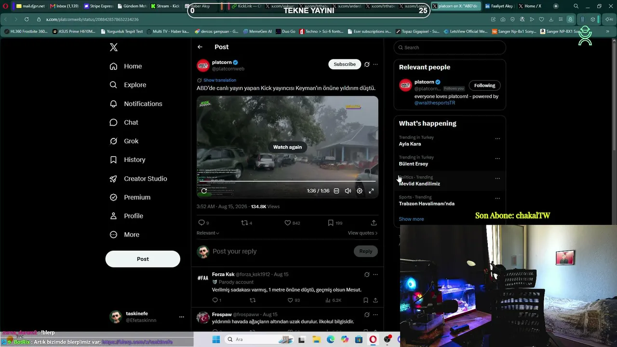The image size is (617, 347).
Task: Share Forza Ksk's comment
Action: [x=375, y=300]
